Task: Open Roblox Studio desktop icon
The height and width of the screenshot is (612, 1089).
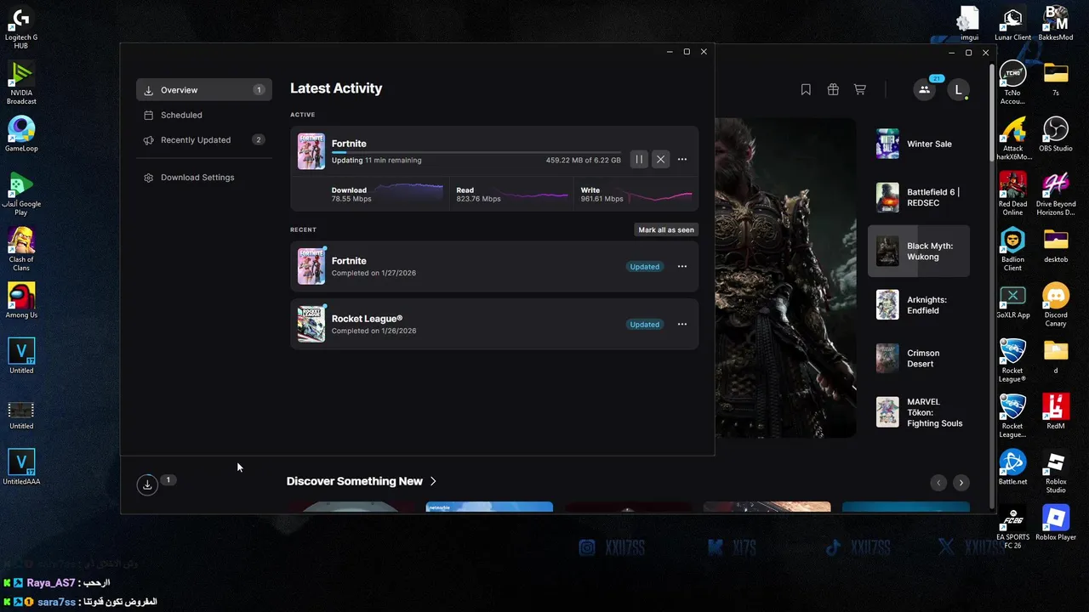Action: [1056, 472]
